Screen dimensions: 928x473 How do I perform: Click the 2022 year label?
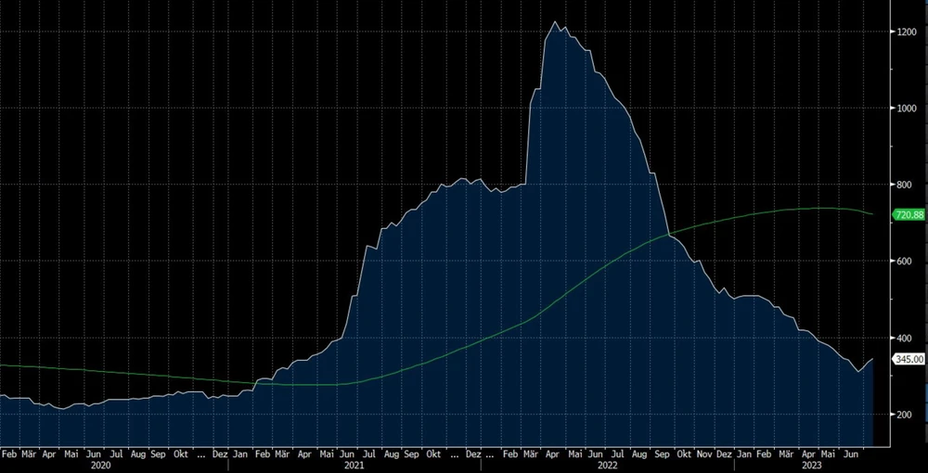click(x=606, y=466)
